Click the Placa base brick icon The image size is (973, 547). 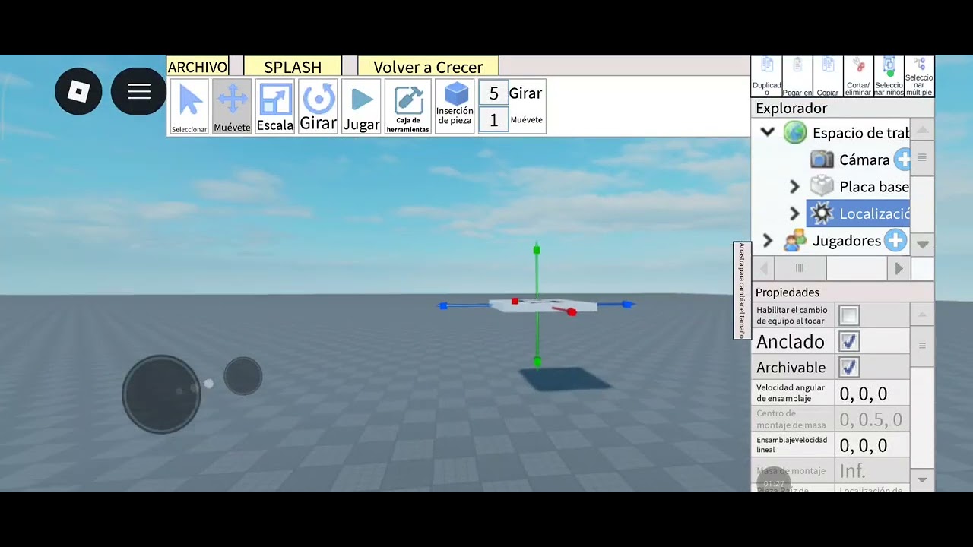pos(822,186)
